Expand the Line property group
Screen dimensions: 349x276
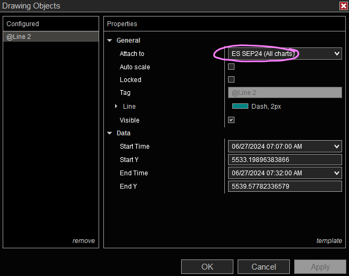click(116, 107)
